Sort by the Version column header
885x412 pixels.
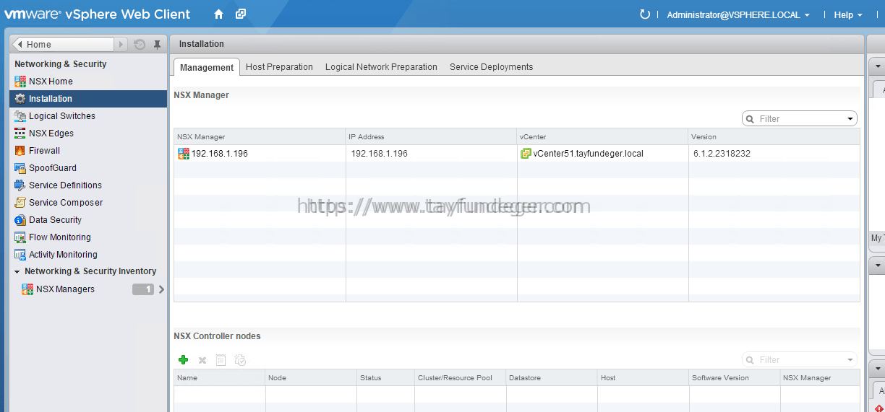click(x=774, y=137)
